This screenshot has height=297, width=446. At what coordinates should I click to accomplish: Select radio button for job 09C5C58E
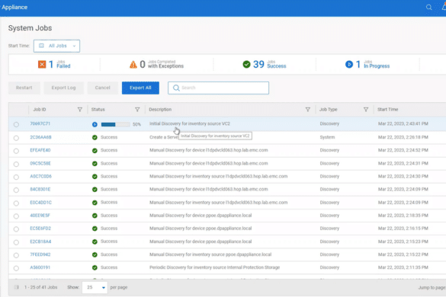pyautogui.click(x=16, y=164)
